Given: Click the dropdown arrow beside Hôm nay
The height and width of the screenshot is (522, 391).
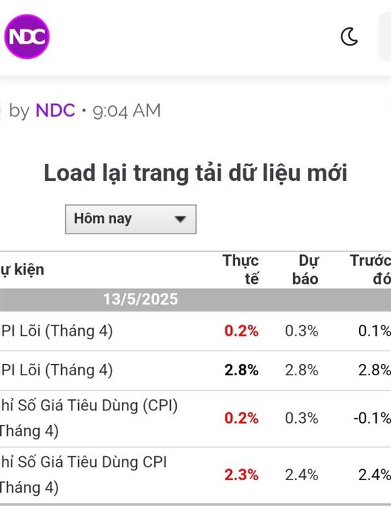Looking at the screenshot, I should click(x=181, y=219).
